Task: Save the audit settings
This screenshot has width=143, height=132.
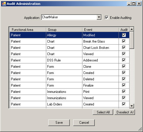Action: coord(59,123)
